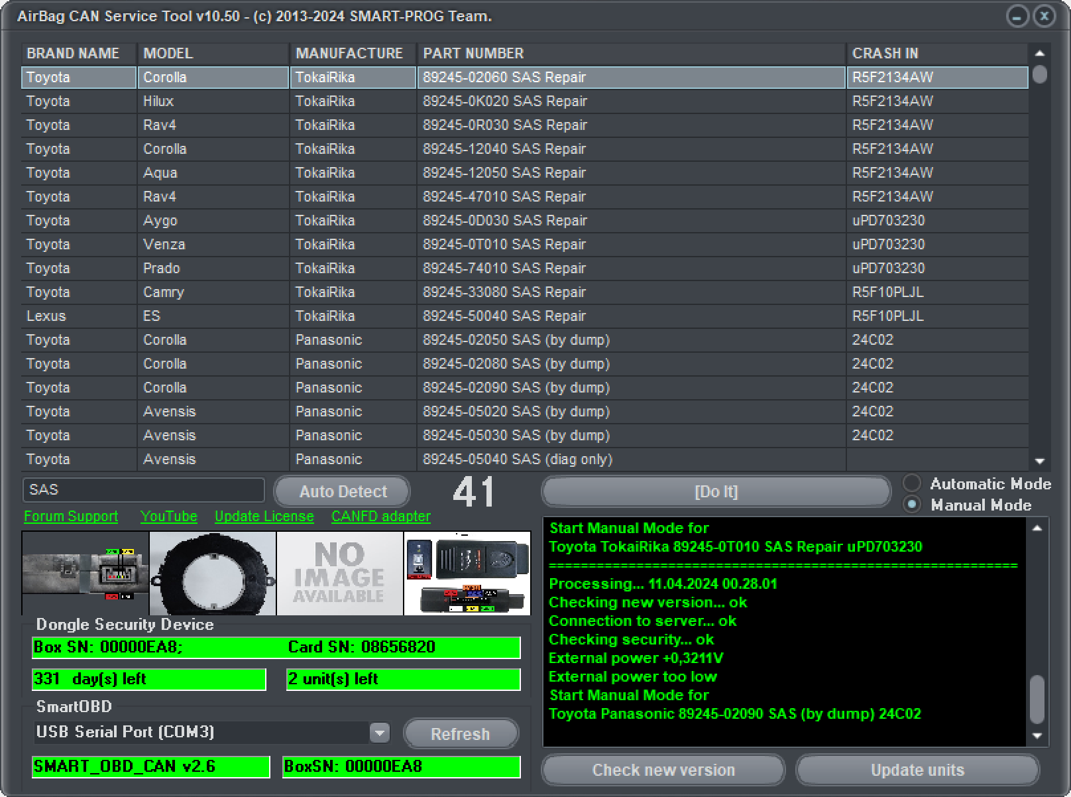Select the Manual Mode radio button
This screenshot has height=797, width=1071.
click(x=913, y=505)
